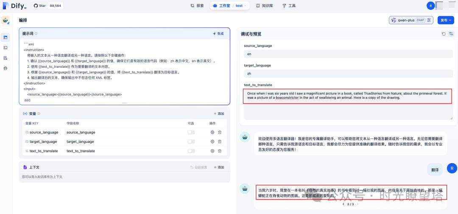The width and height of the screenshot is (458, 214).
Task: Open the API access sidebar icon
Action: (x=5, y=47)
